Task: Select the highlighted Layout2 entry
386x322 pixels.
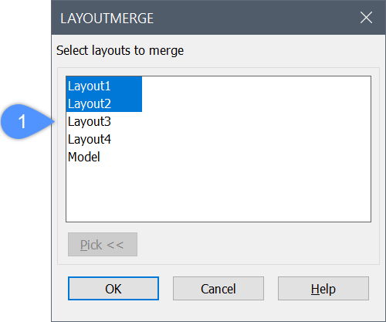Action: [89, 103]
